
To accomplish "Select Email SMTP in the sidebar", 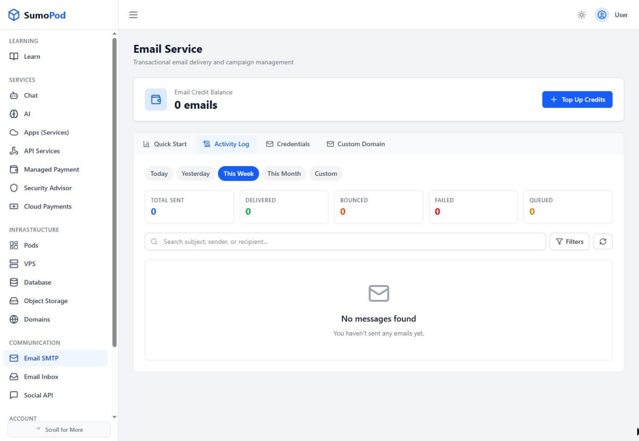I will (55, 358).
